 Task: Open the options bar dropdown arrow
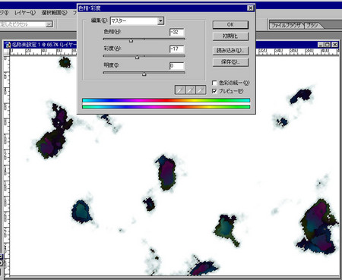[x=49, y=24]
